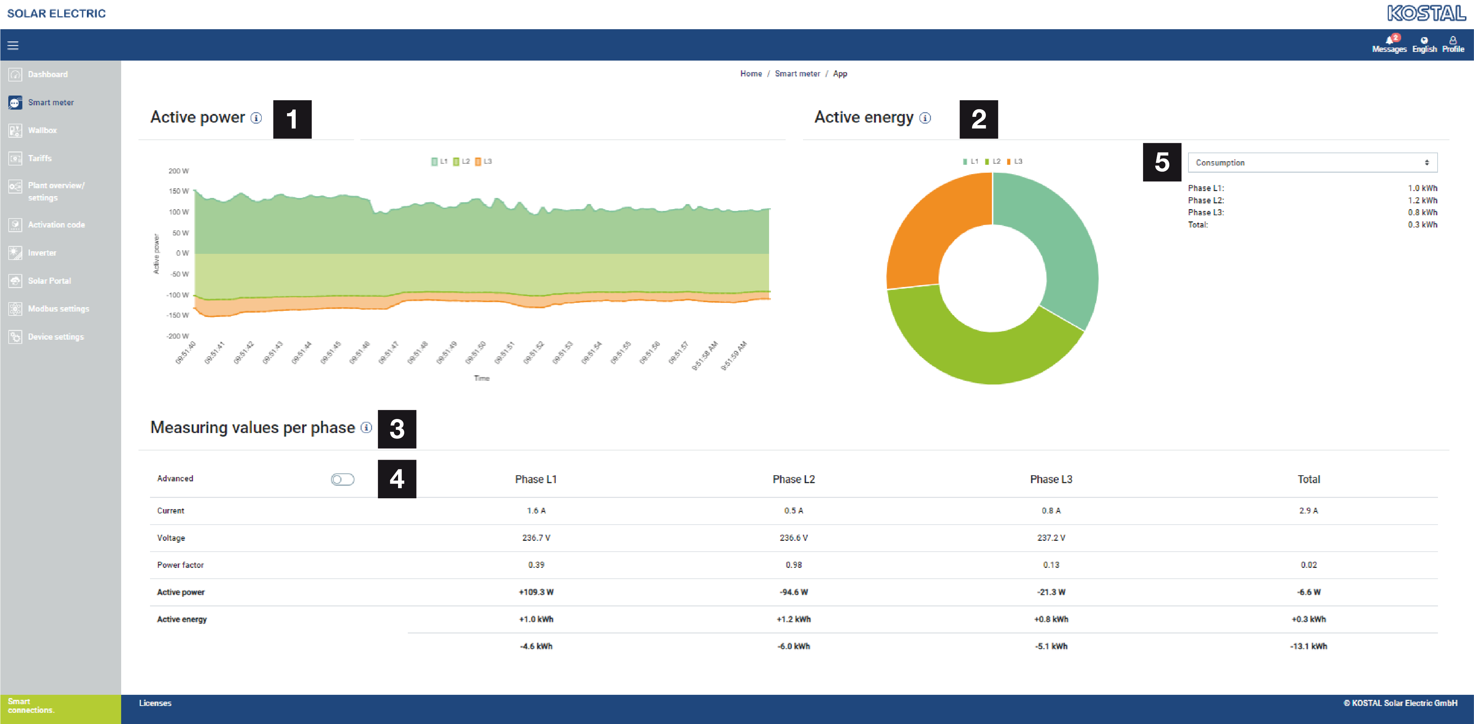
Task: Click the Active energy info icon
Action: click(925, 118)
